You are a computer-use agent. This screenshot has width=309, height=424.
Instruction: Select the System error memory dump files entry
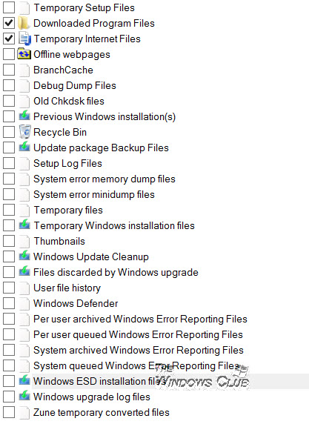coord(104,179)
